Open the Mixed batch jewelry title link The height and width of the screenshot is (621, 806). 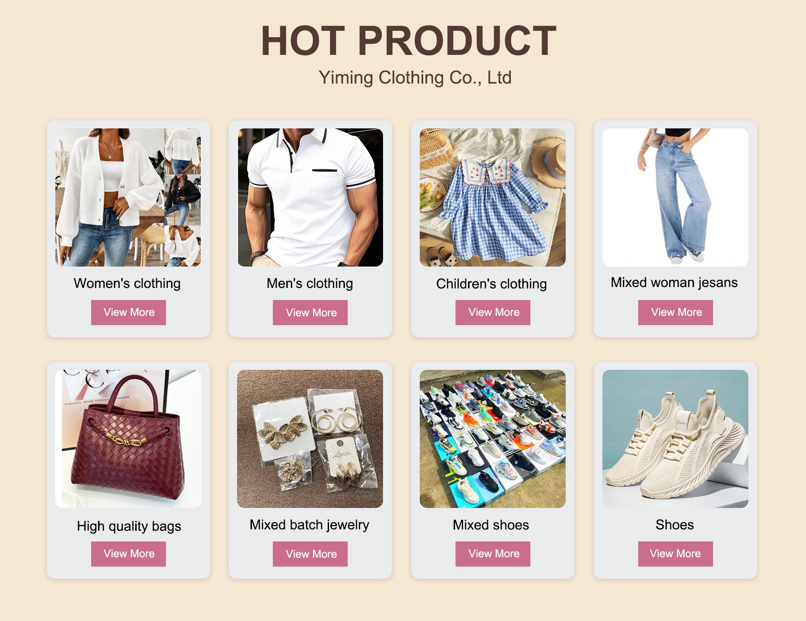310,525
